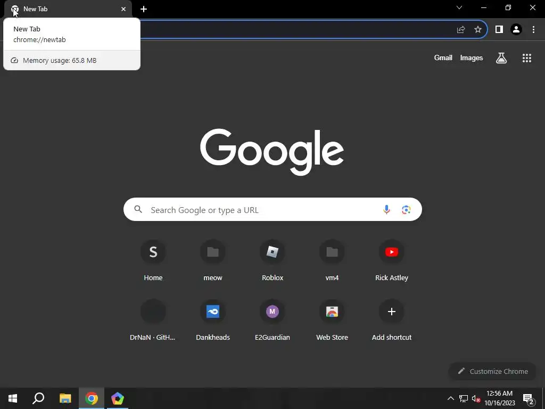Start voice search with microphone

tap(386, 209)
